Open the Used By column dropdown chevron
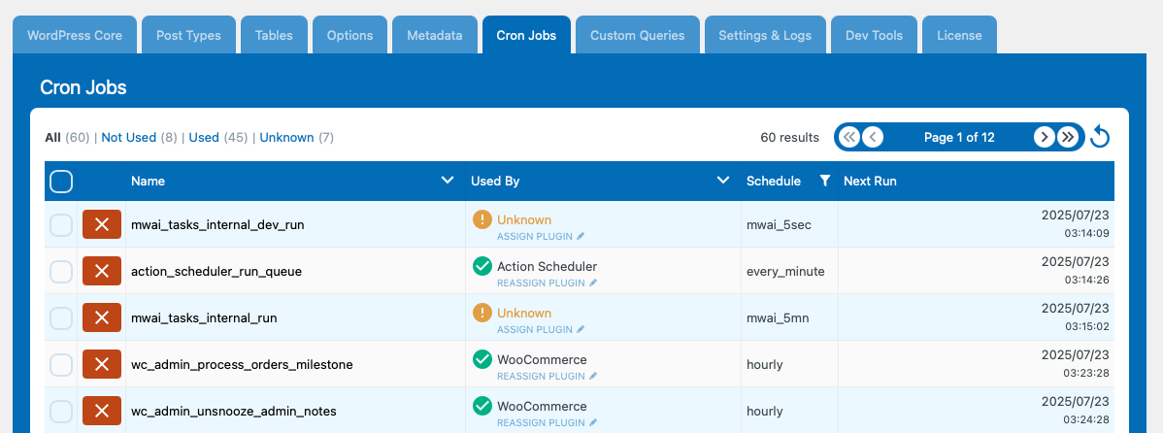The height and width of the screenshot is (433, 1163). pyautogui.click(x=723, y=181)
